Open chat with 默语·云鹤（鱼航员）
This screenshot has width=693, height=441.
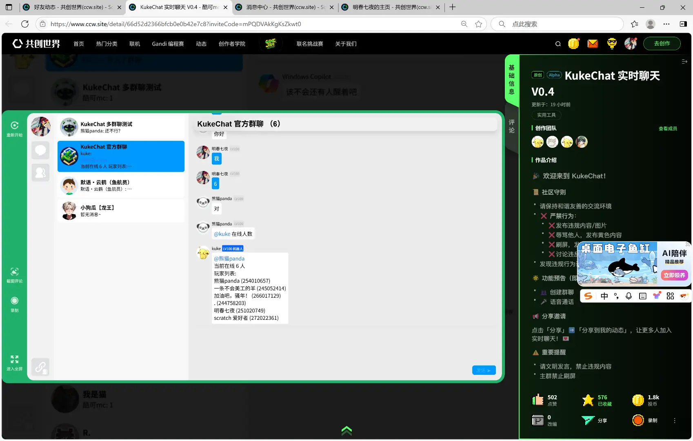click(121, 186)
